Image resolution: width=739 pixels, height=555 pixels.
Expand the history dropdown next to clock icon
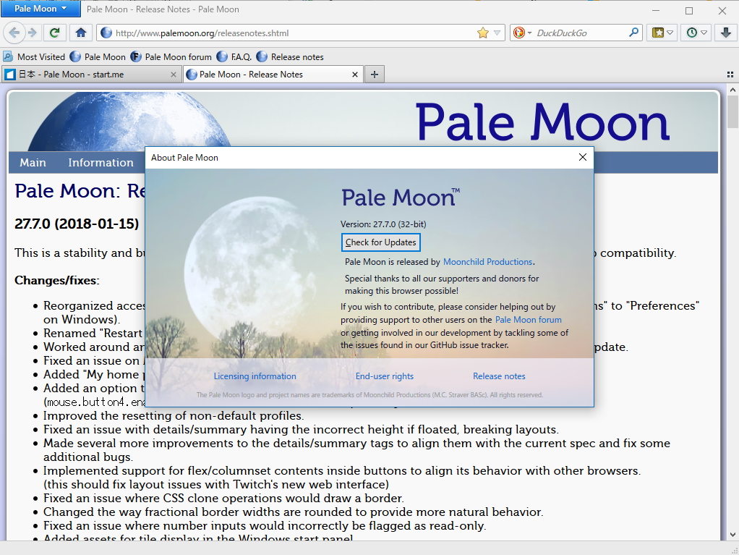click(702, 33)
